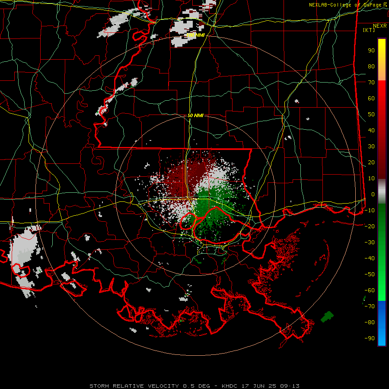389x389 pixels.
Task: Click the [KT] units label
Action: click(369, 30)
